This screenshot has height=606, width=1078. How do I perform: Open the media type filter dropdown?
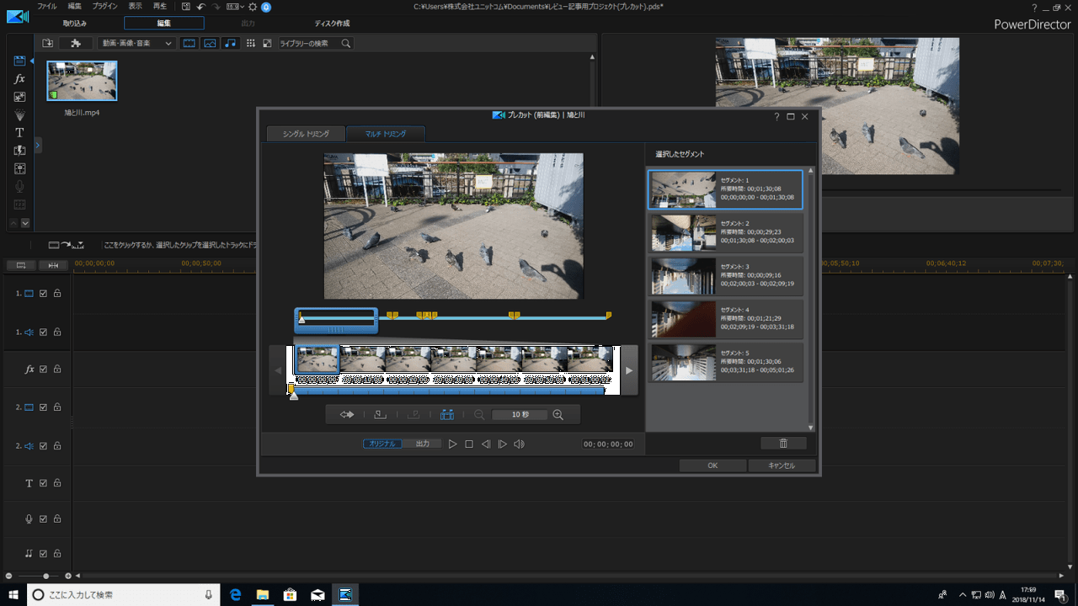tap(136, 43)
